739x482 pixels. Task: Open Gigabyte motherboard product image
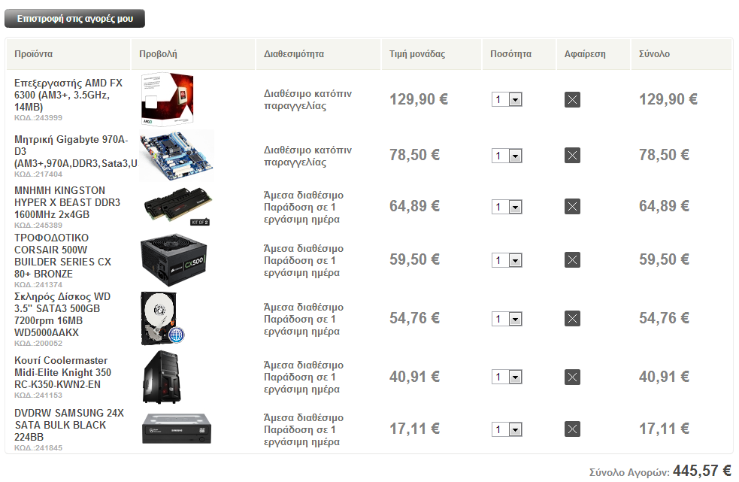tap(177, 156)
